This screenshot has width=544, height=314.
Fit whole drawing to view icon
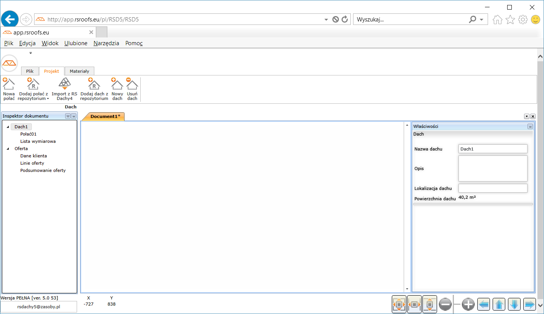[399, 304]
